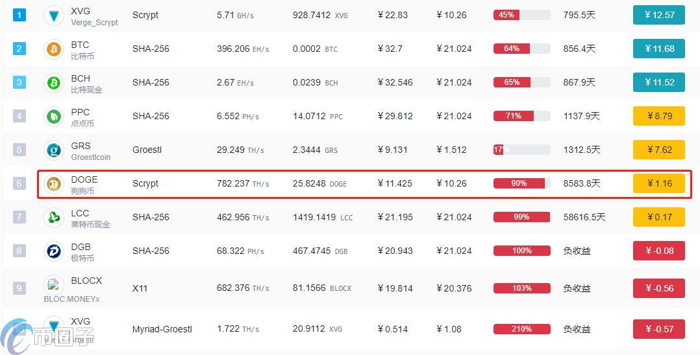This screenshot has height=355, width=700.
Task: Select rank number 1 badge
Action: point(19,15)
